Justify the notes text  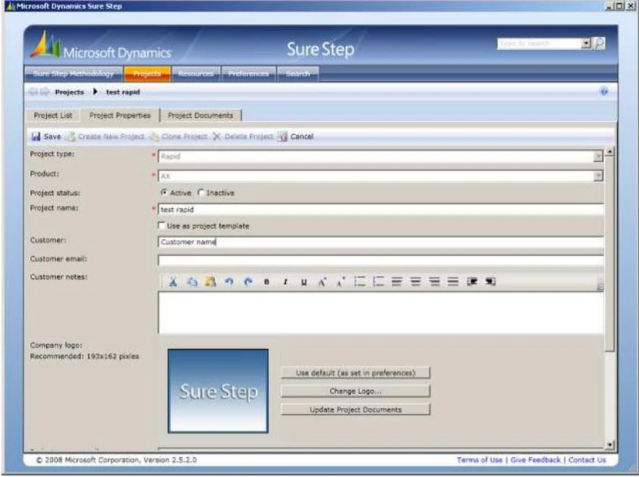click(453, 282)
